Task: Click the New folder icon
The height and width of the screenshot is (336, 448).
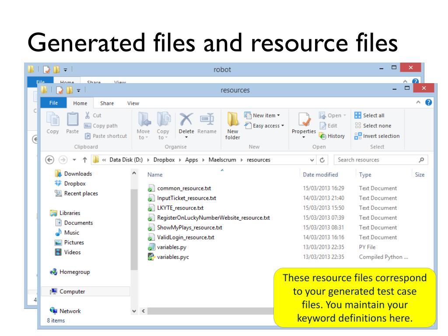Action: pyautogui.click(x=233, y=119)
